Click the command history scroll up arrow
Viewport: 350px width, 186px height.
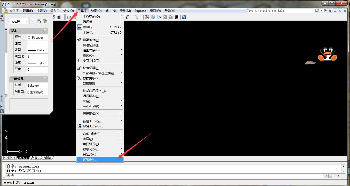point(343,166)
